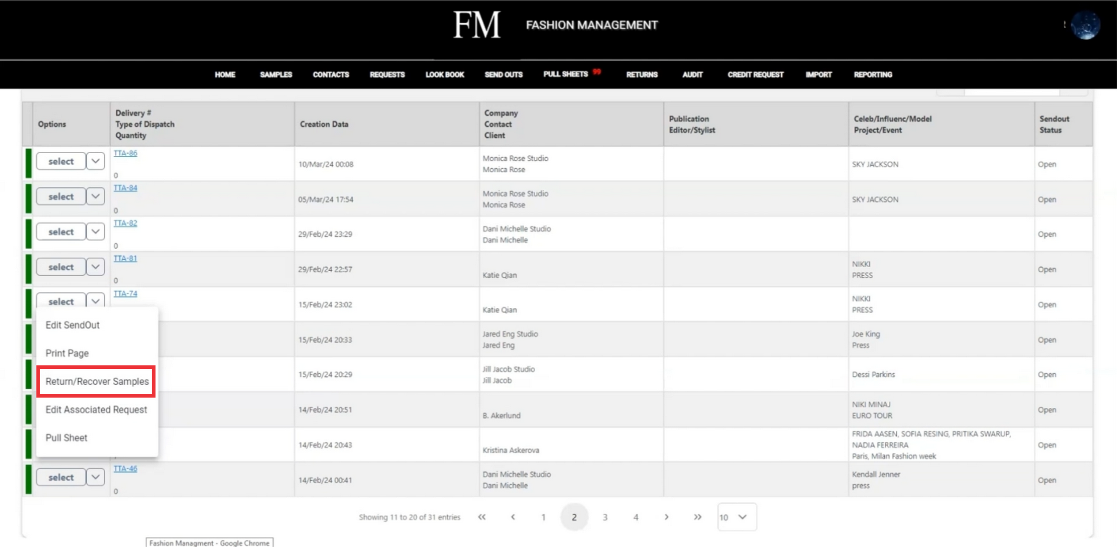
Task: Jump to last page with double-right arrows
Action: [x=698, y=517]
